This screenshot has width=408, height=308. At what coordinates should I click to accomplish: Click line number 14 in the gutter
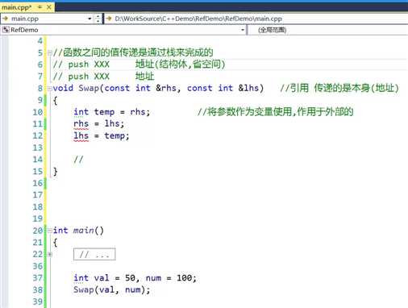tap(38, 160)
